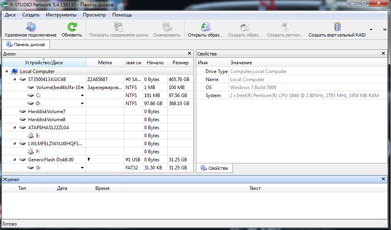Viewport: 391px width, 230px height.
Task: Click Создать виртуальный RAID toolbar icon
Action: point(337,26)
